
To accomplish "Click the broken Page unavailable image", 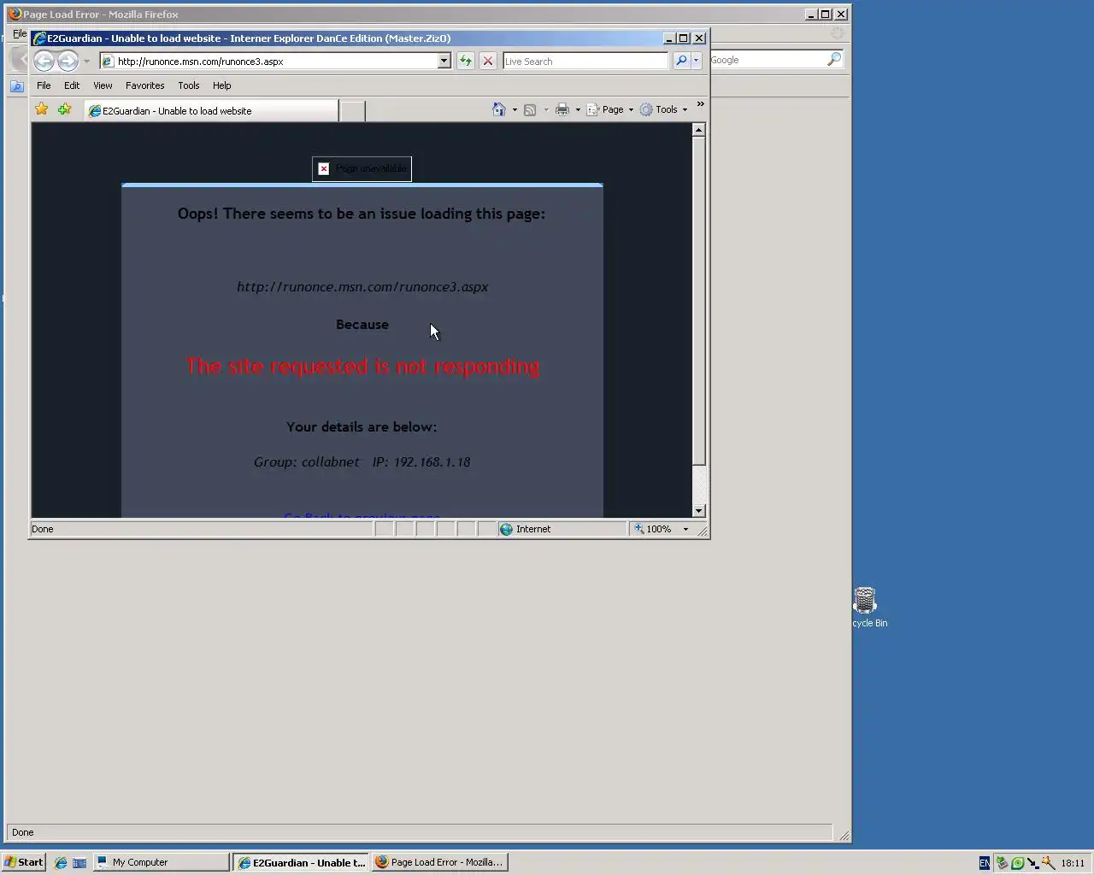I will 362,168.
